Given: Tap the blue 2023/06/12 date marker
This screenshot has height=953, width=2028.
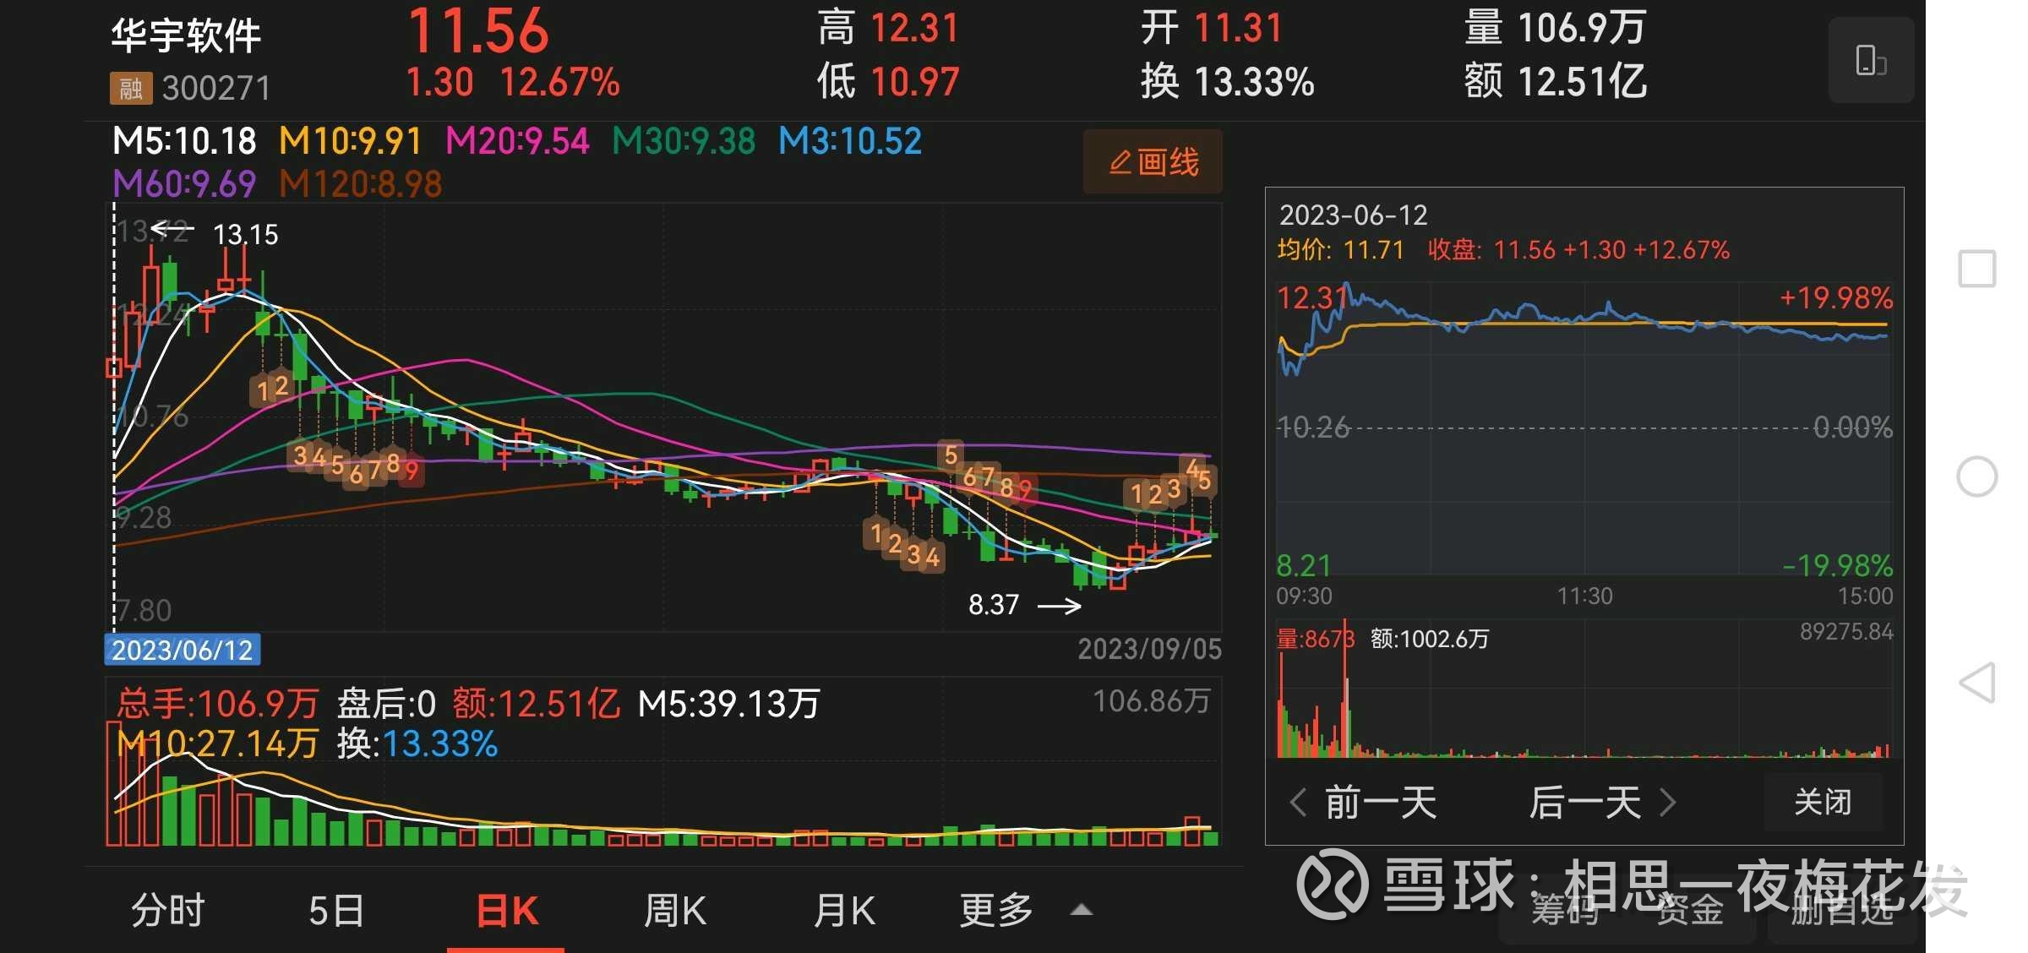Looking at the screenshot, I should point(183,650).
